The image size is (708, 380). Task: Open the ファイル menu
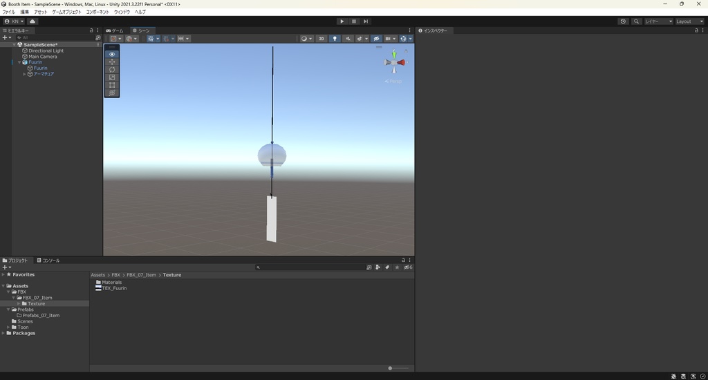click(x=8, y=12)
